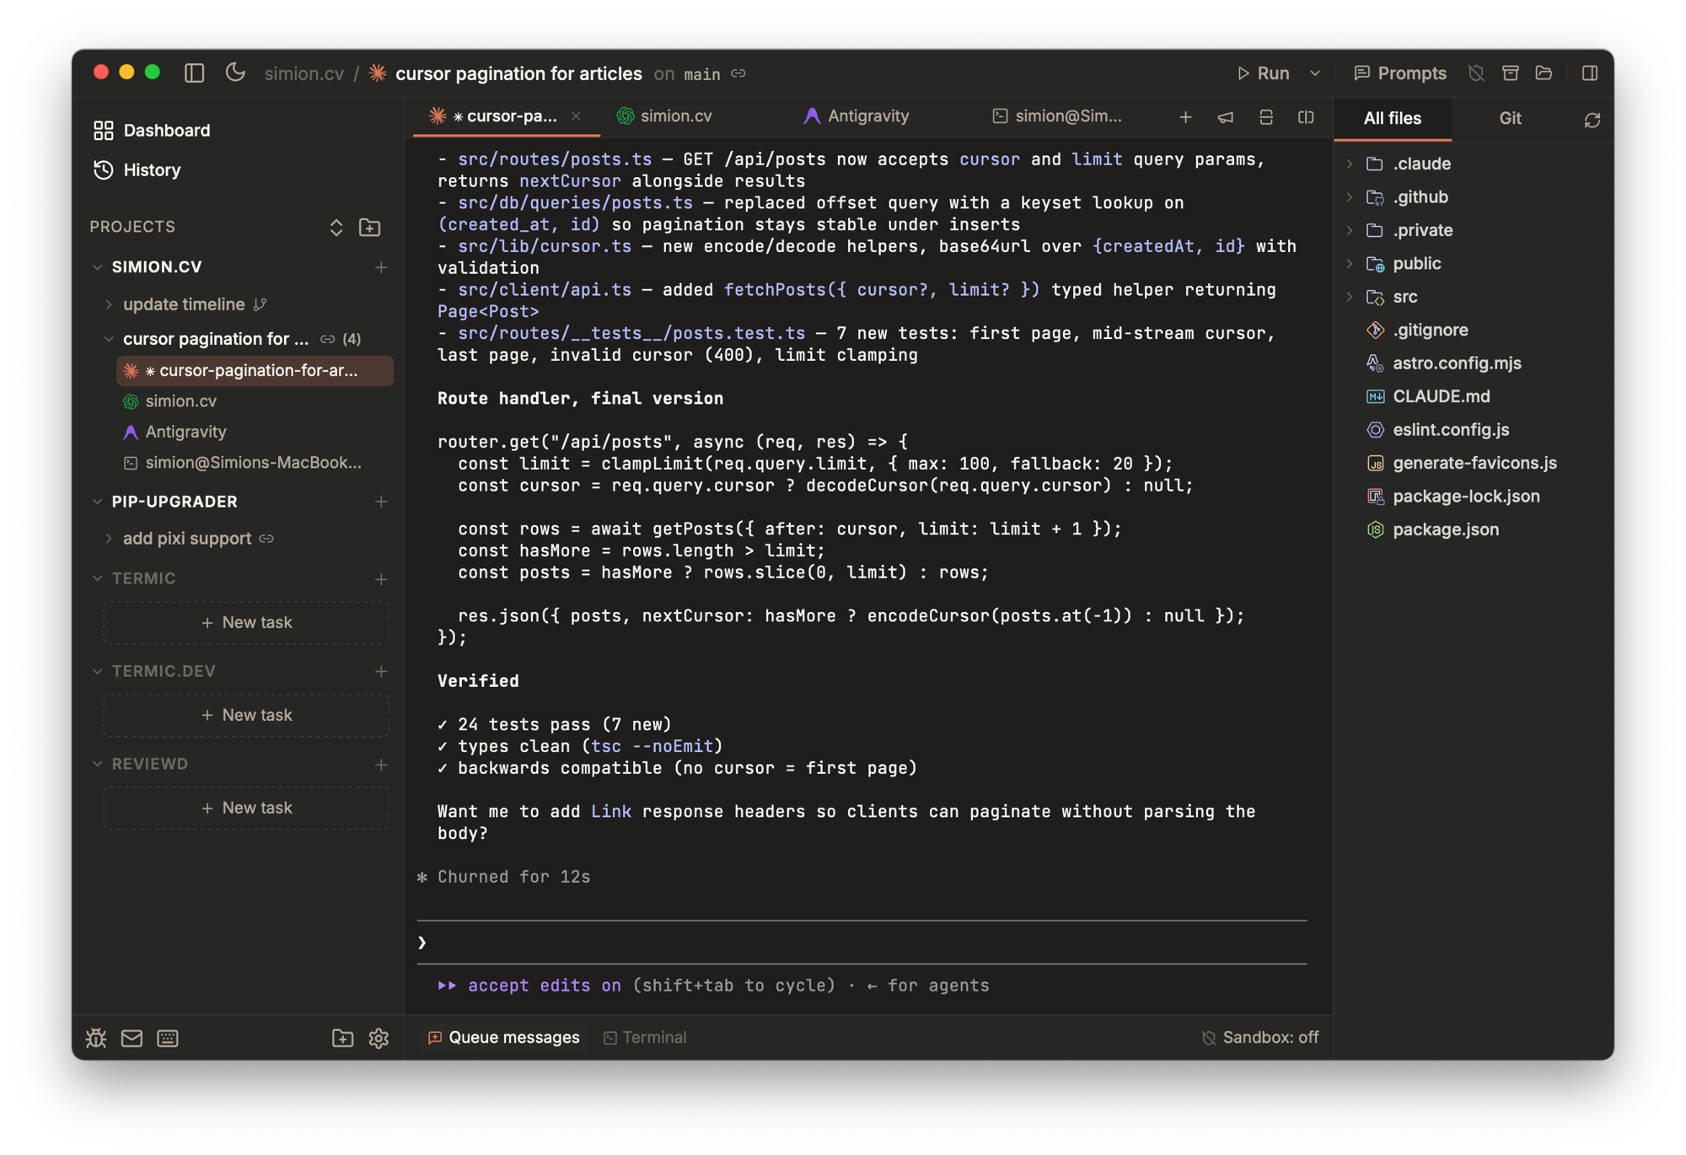Collapse the TERMIC project
1686x1155 pixels.
98,578
